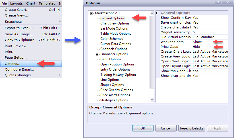Click the Show the Open Chart value
This screenshot has height=138, width=234.
[210, 71]
